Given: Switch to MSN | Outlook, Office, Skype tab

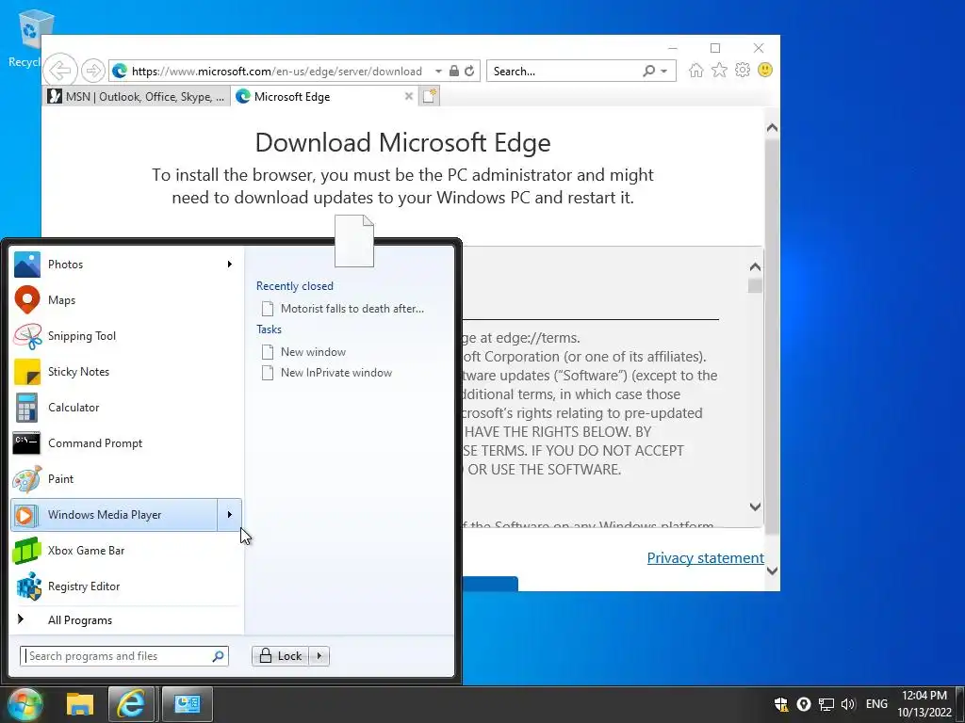Looking at the screenshot, I should point(137,97).
